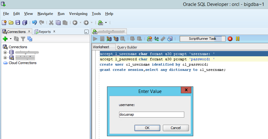Open the File menu
268x139 pixels.
tap(6, 14)
